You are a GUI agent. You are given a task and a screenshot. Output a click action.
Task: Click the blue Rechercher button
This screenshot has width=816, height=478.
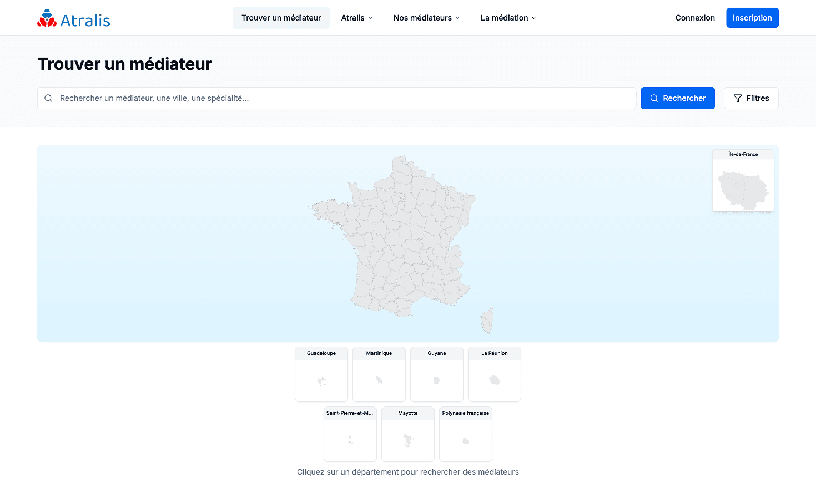678,98
